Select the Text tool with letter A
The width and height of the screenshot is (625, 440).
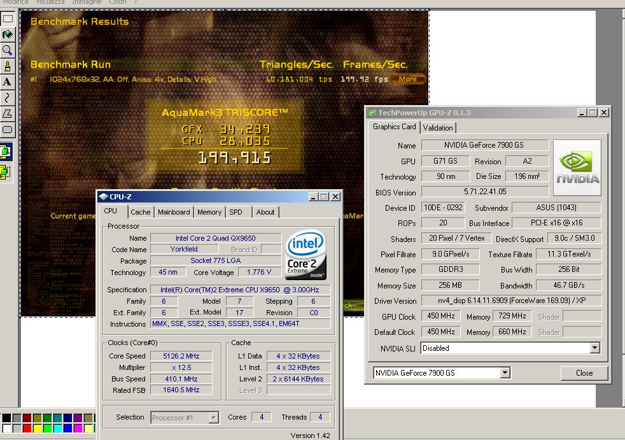click(8, 82)
